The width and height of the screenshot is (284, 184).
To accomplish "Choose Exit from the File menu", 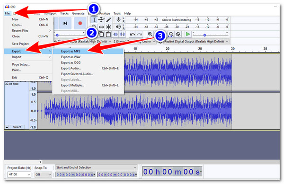I will 29,78.
